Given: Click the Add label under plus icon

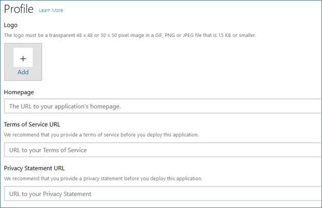Looking at the screenshot, I should [23, 73].
